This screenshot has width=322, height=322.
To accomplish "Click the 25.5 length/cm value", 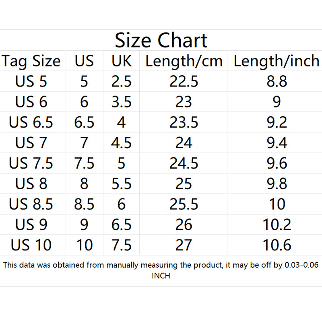I will coord(184,204).
